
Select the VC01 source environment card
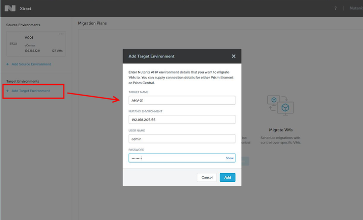coord(36,44)
